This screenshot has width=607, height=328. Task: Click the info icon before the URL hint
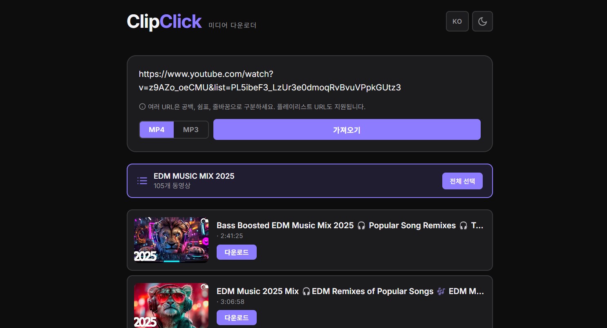(142, 107)
